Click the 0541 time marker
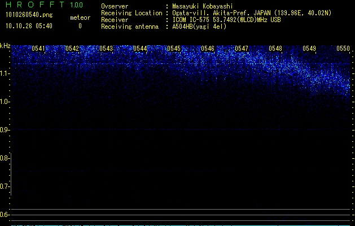 38,49
